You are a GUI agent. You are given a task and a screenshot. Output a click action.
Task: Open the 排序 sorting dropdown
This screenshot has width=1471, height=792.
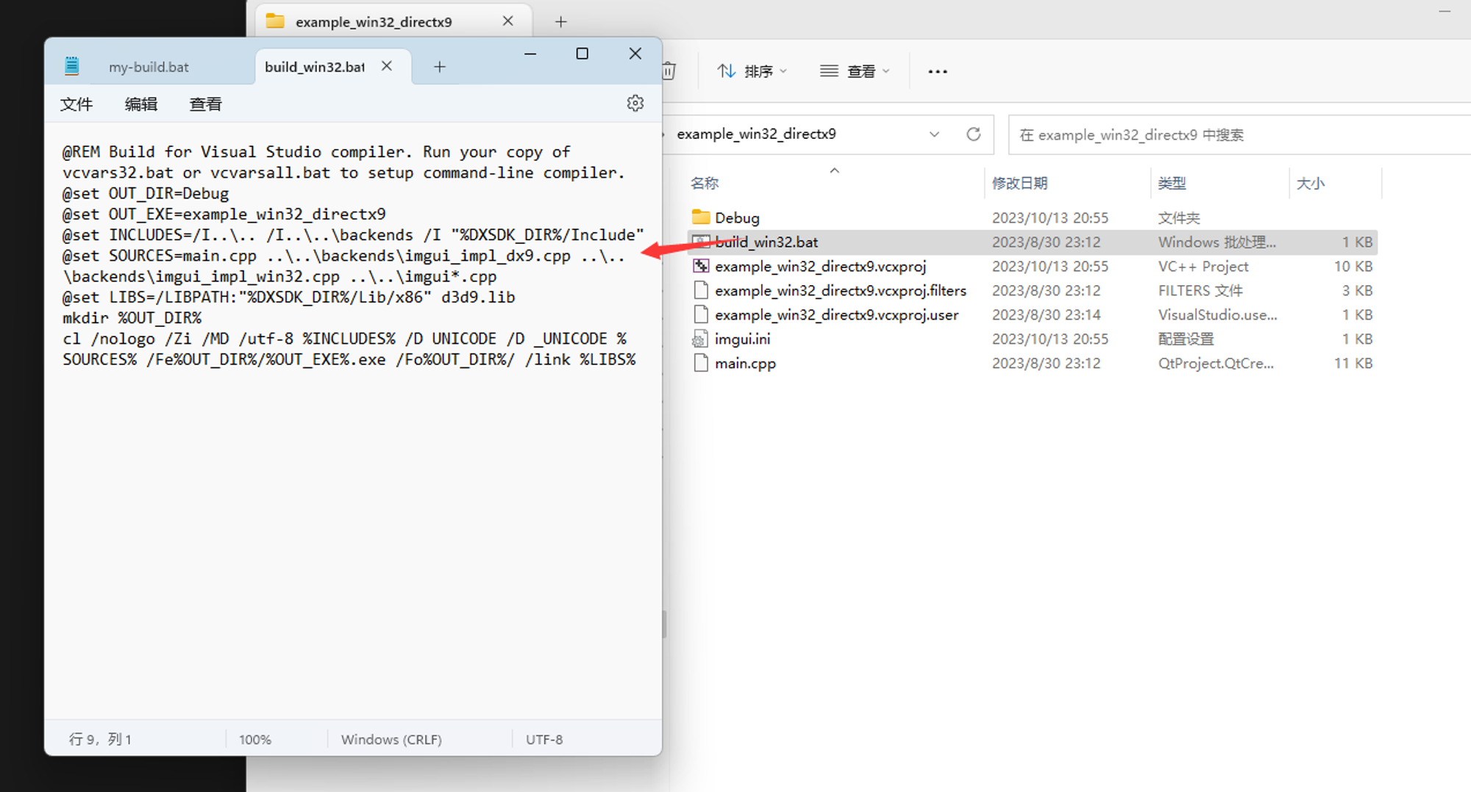pos(752,71)
